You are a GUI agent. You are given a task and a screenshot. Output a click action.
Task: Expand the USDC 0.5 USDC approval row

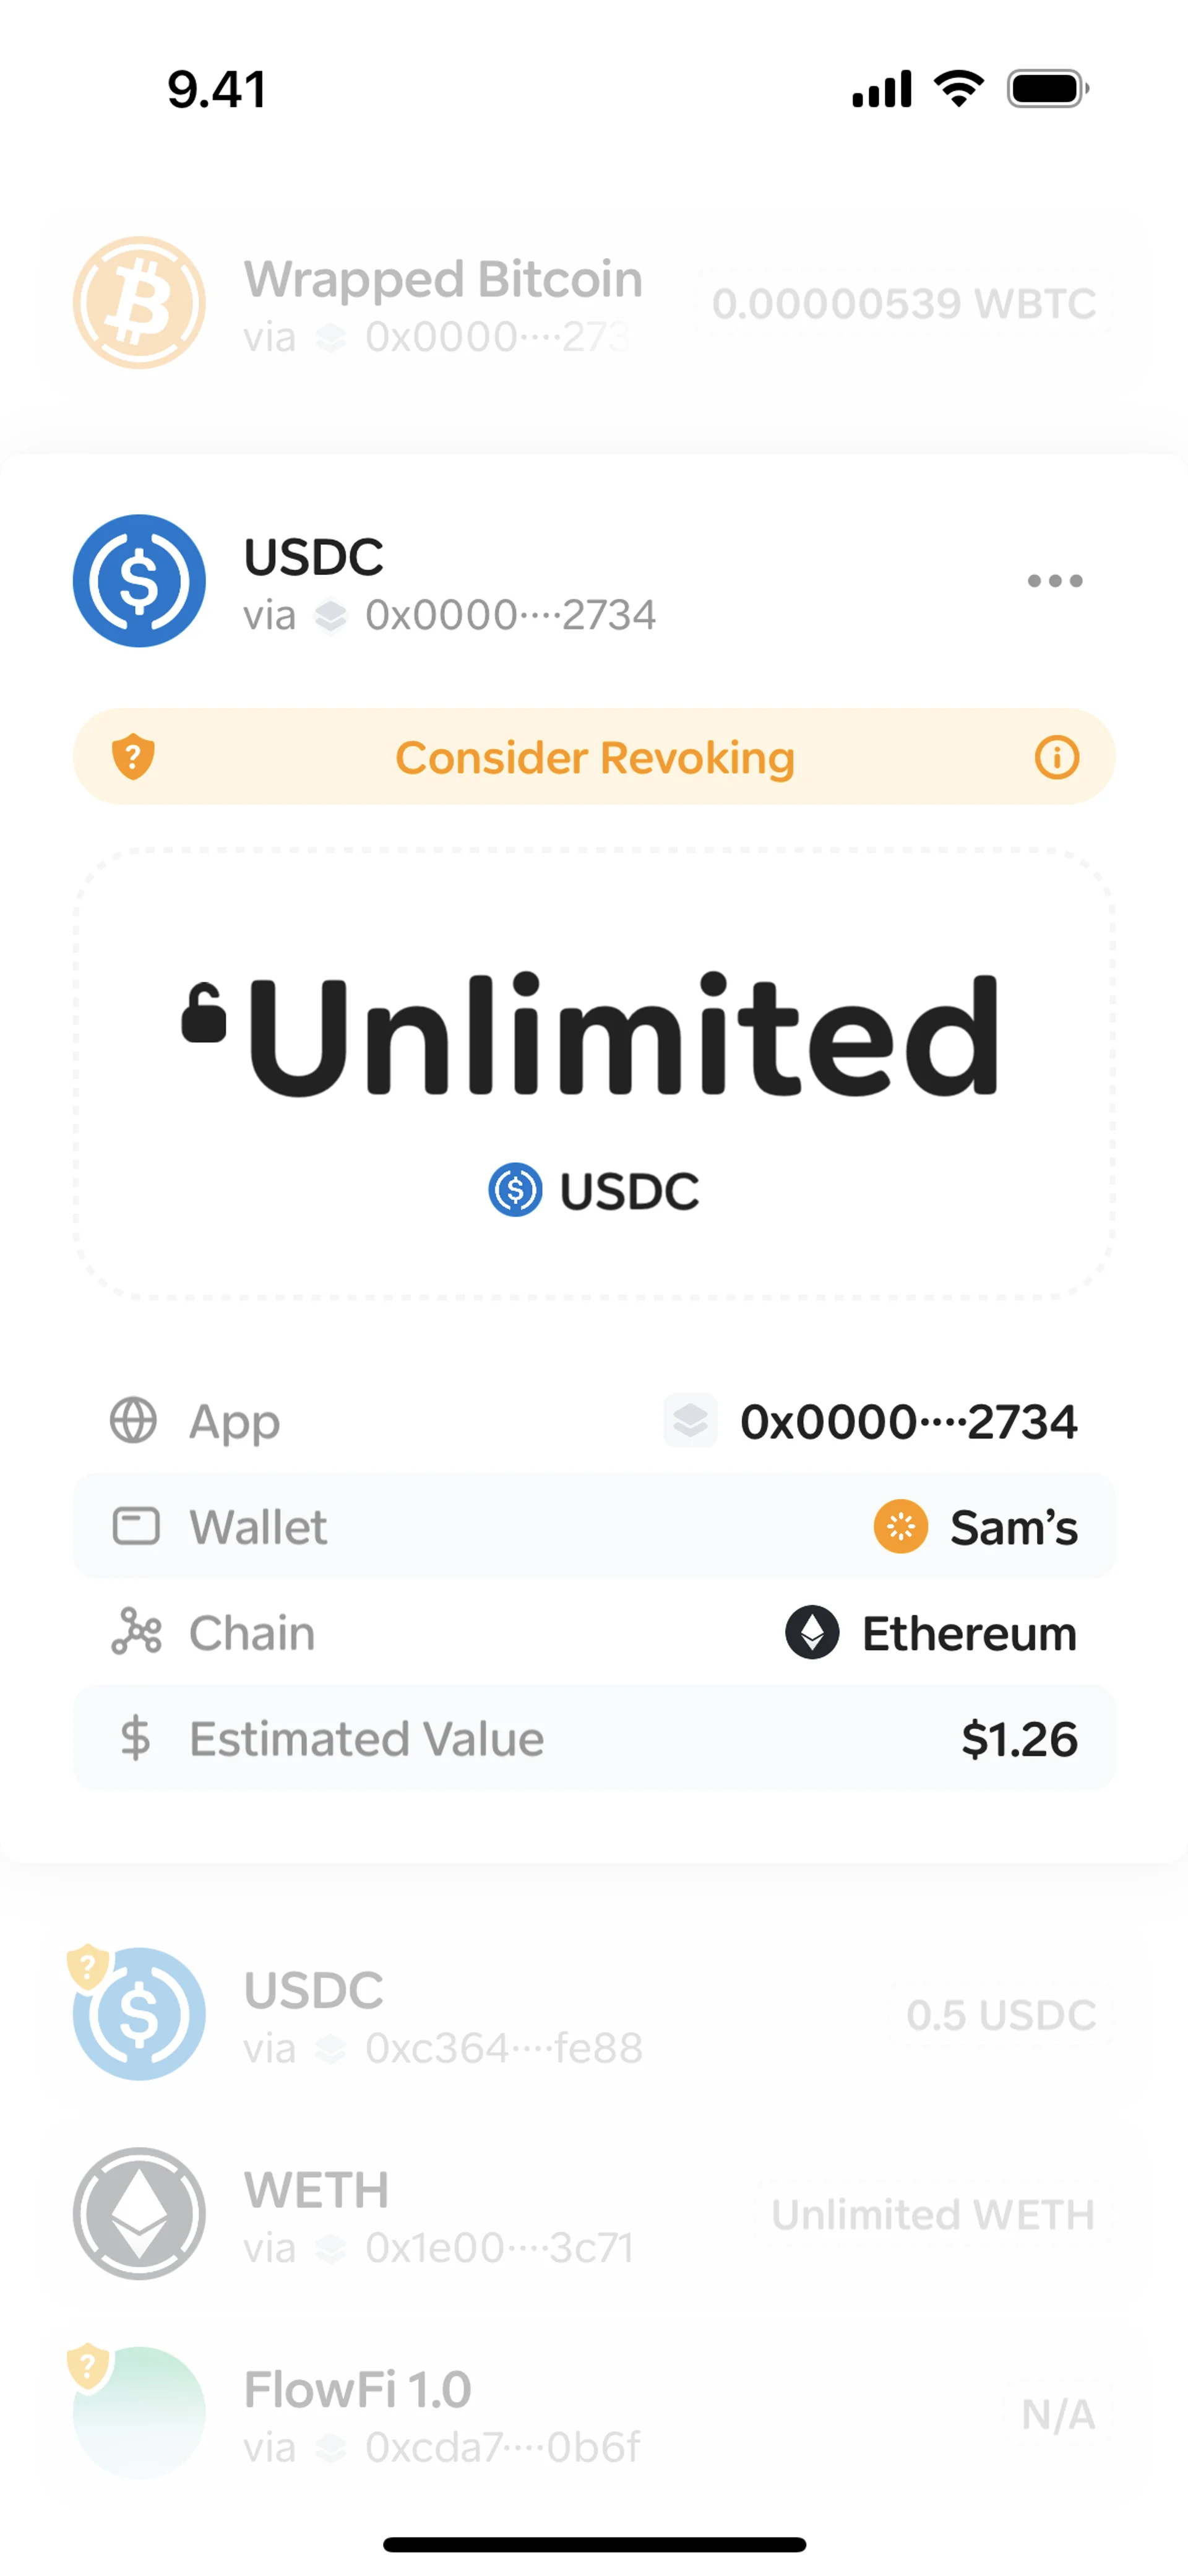(594, 2016)
